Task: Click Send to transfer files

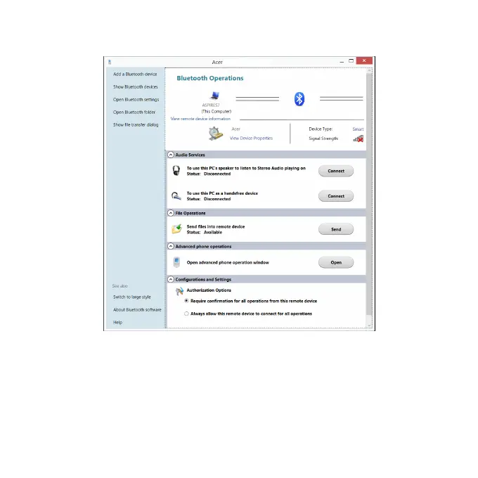Action: 336,229
